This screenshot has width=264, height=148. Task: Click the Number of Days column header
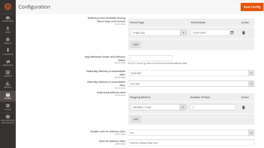click(x=200, y=97)
